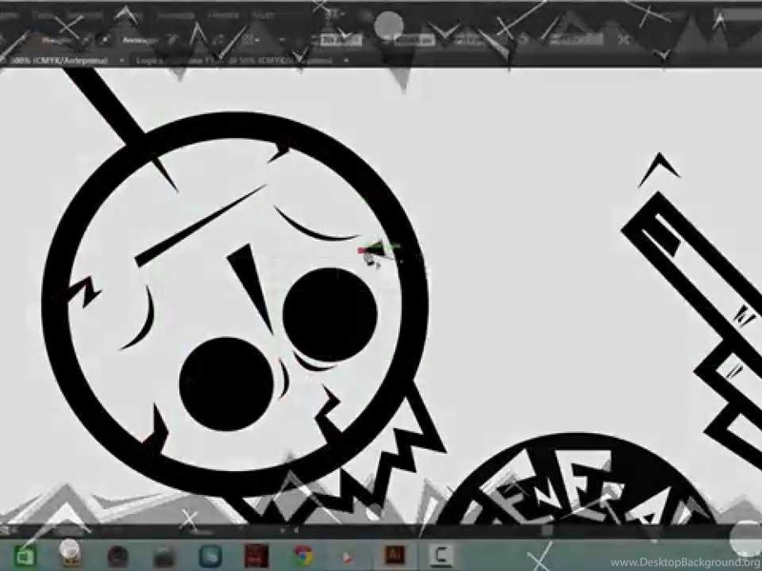
Task: Open the play-arrow media icon on taskbar
Action: [x=348, y=558]
